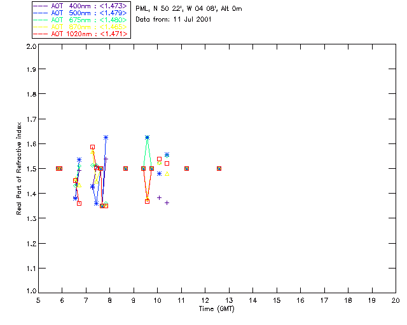Click the purple plus marker near time 10.1

(x=160, y=198)
